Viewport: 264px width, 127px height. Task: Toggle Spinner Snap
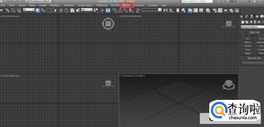click(x=131, y=10)
